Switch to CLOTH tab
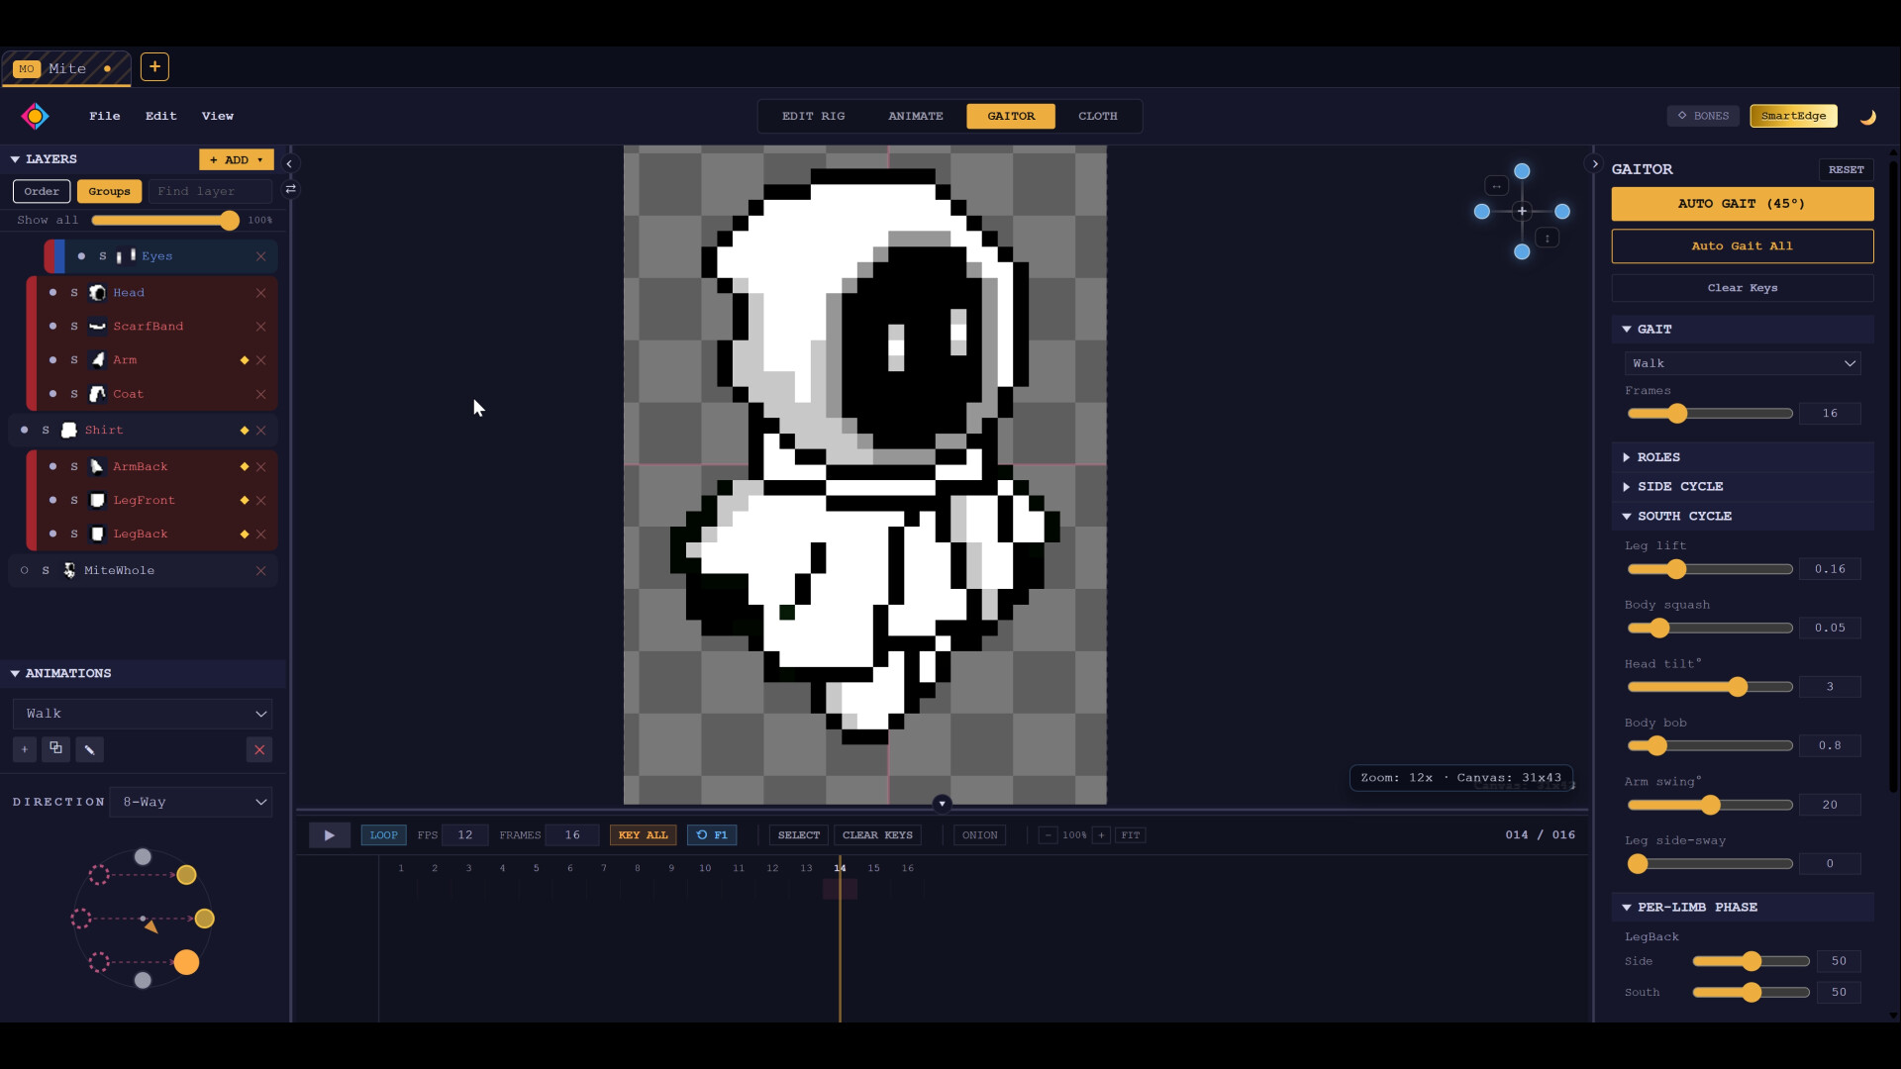Viewport: 1901px width, 1069px height. 1097,116
